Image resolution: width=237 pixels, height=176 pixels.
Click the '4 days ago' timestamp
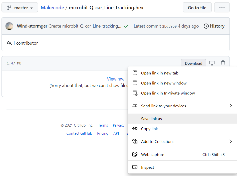(x=188, y=26)
